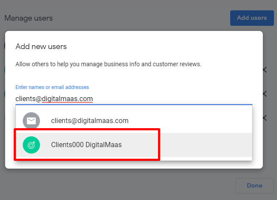This screenshot has height=200, width=277.
Task: Click the 'Allow others to help you manage' description
Action: tap(108, 64)
